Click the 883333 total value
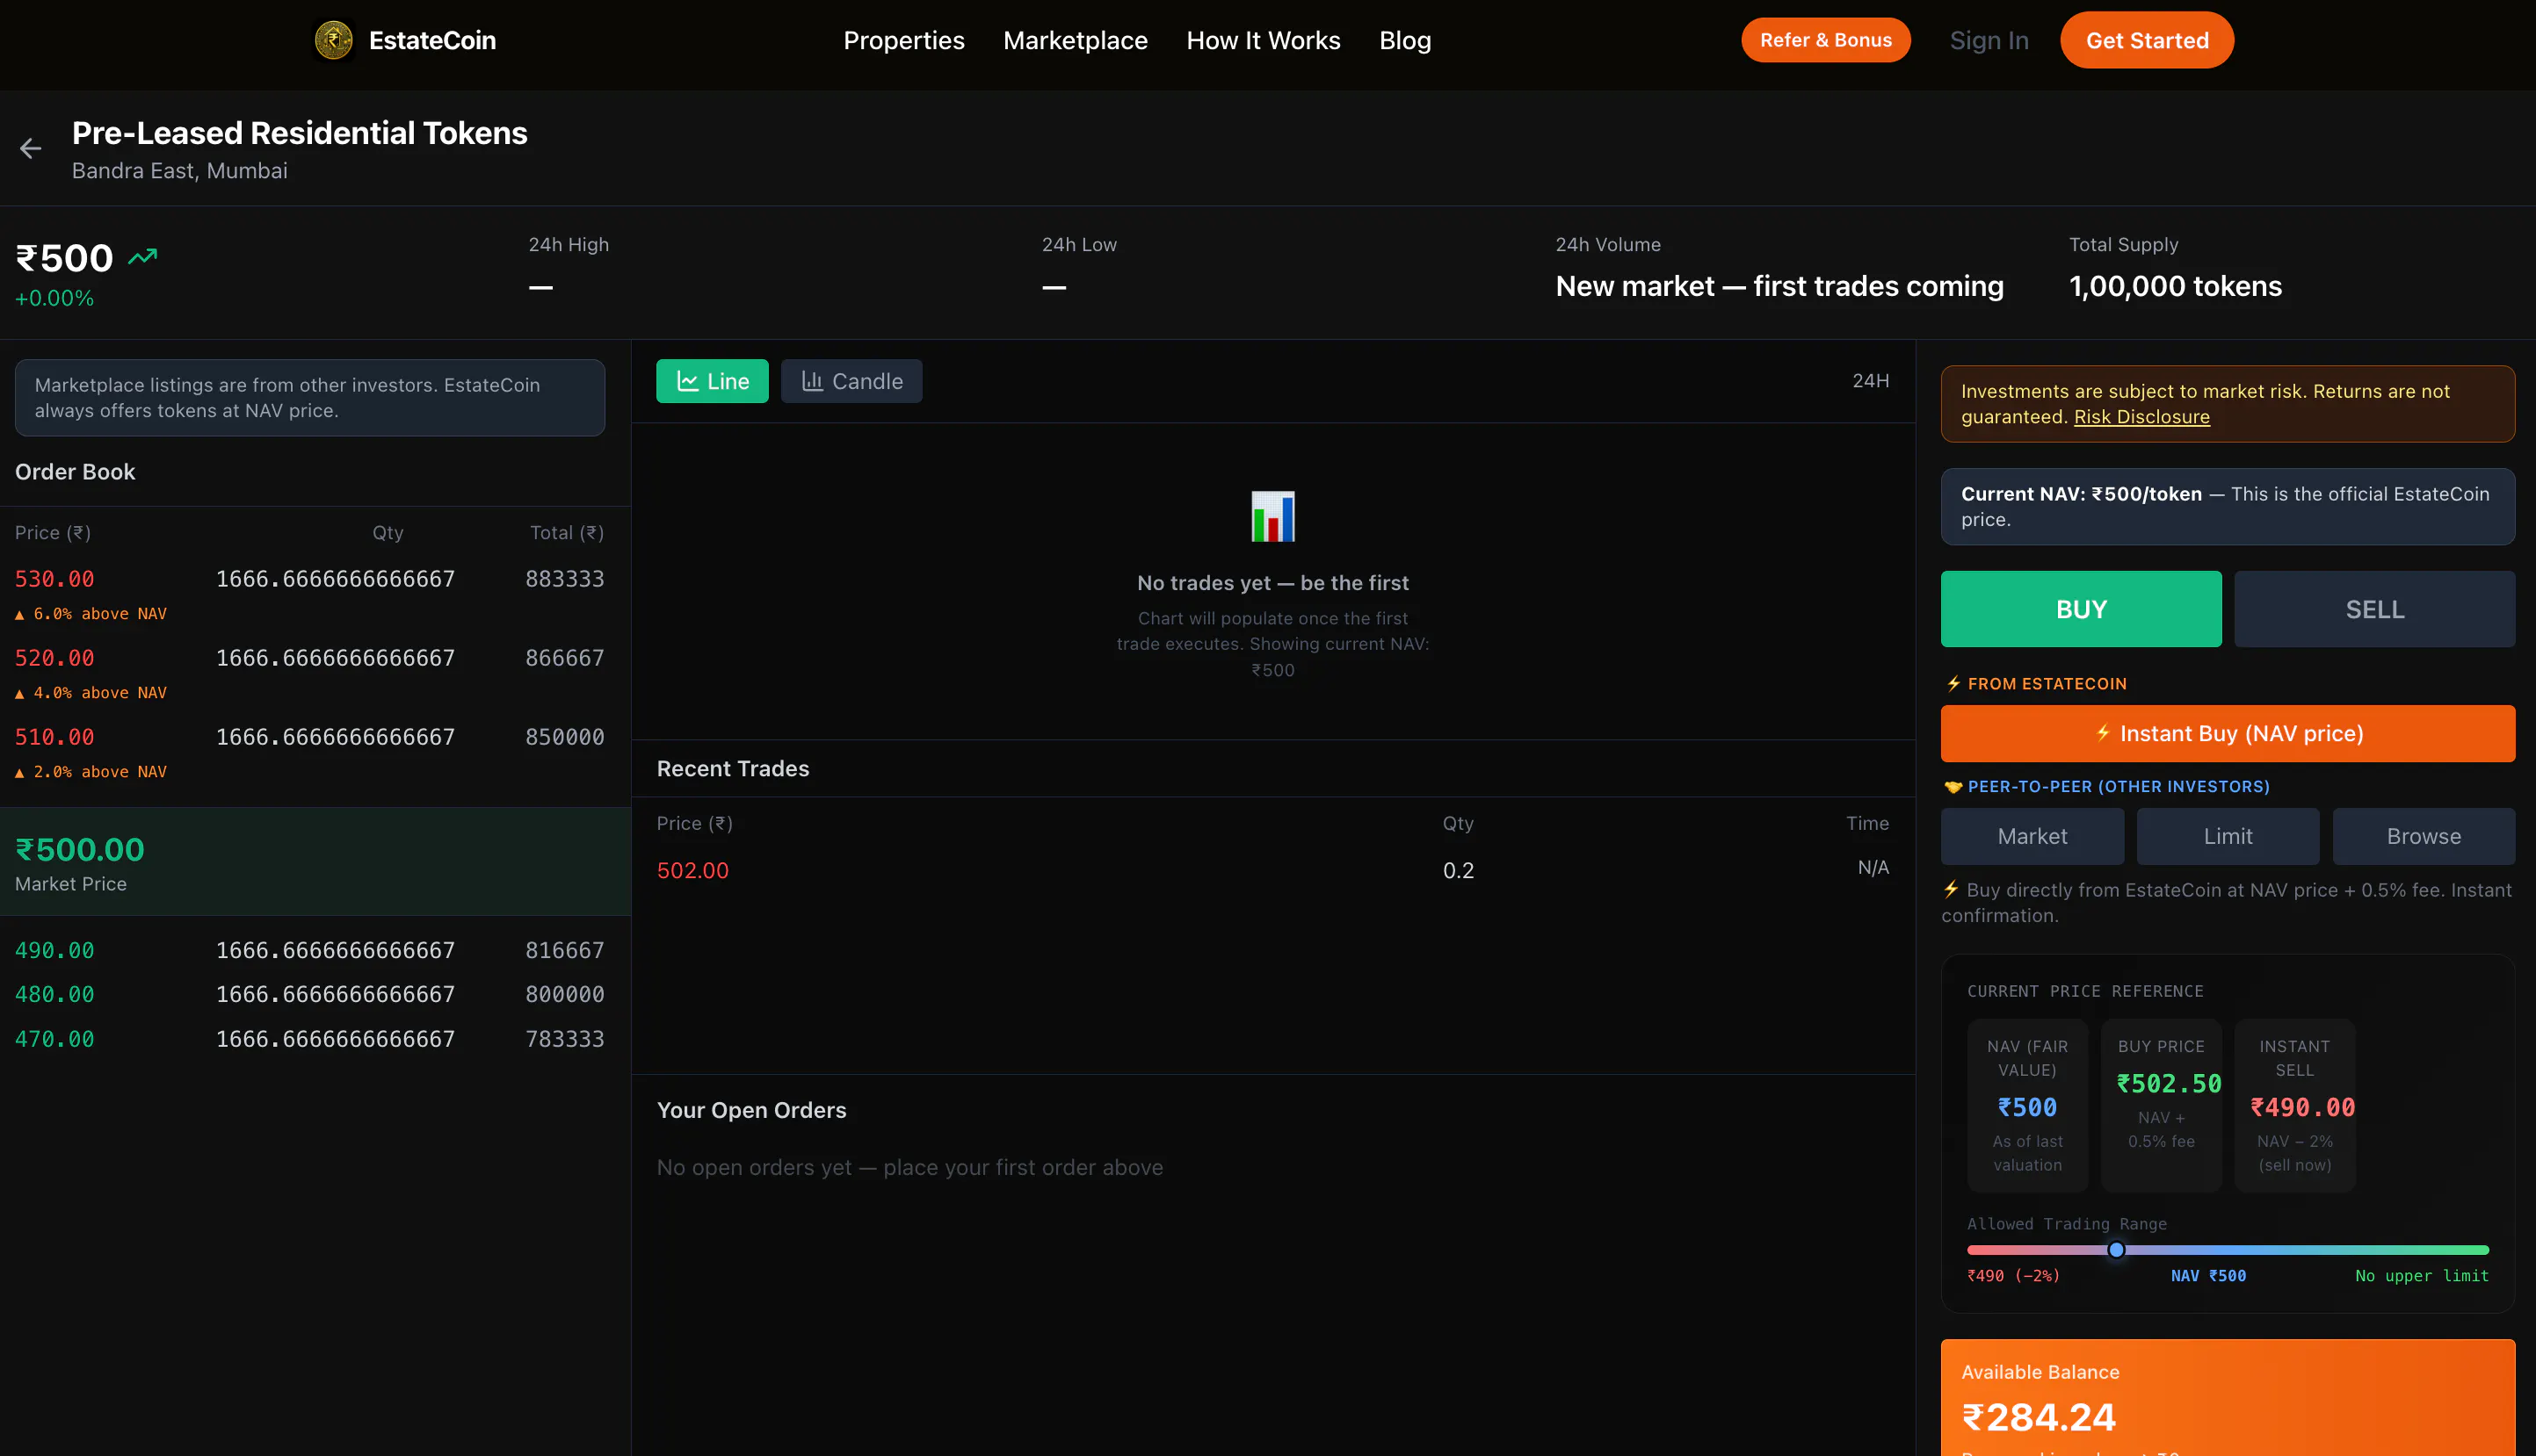The height and width of the screenshot is (1456, 2536). click(564, 579)
